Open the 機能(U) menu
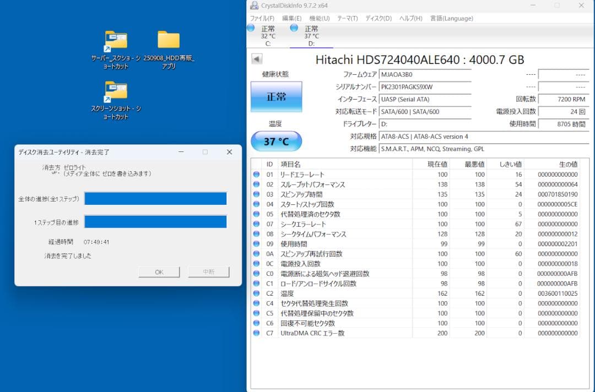 pyautogui.click(x=320, y=18)
